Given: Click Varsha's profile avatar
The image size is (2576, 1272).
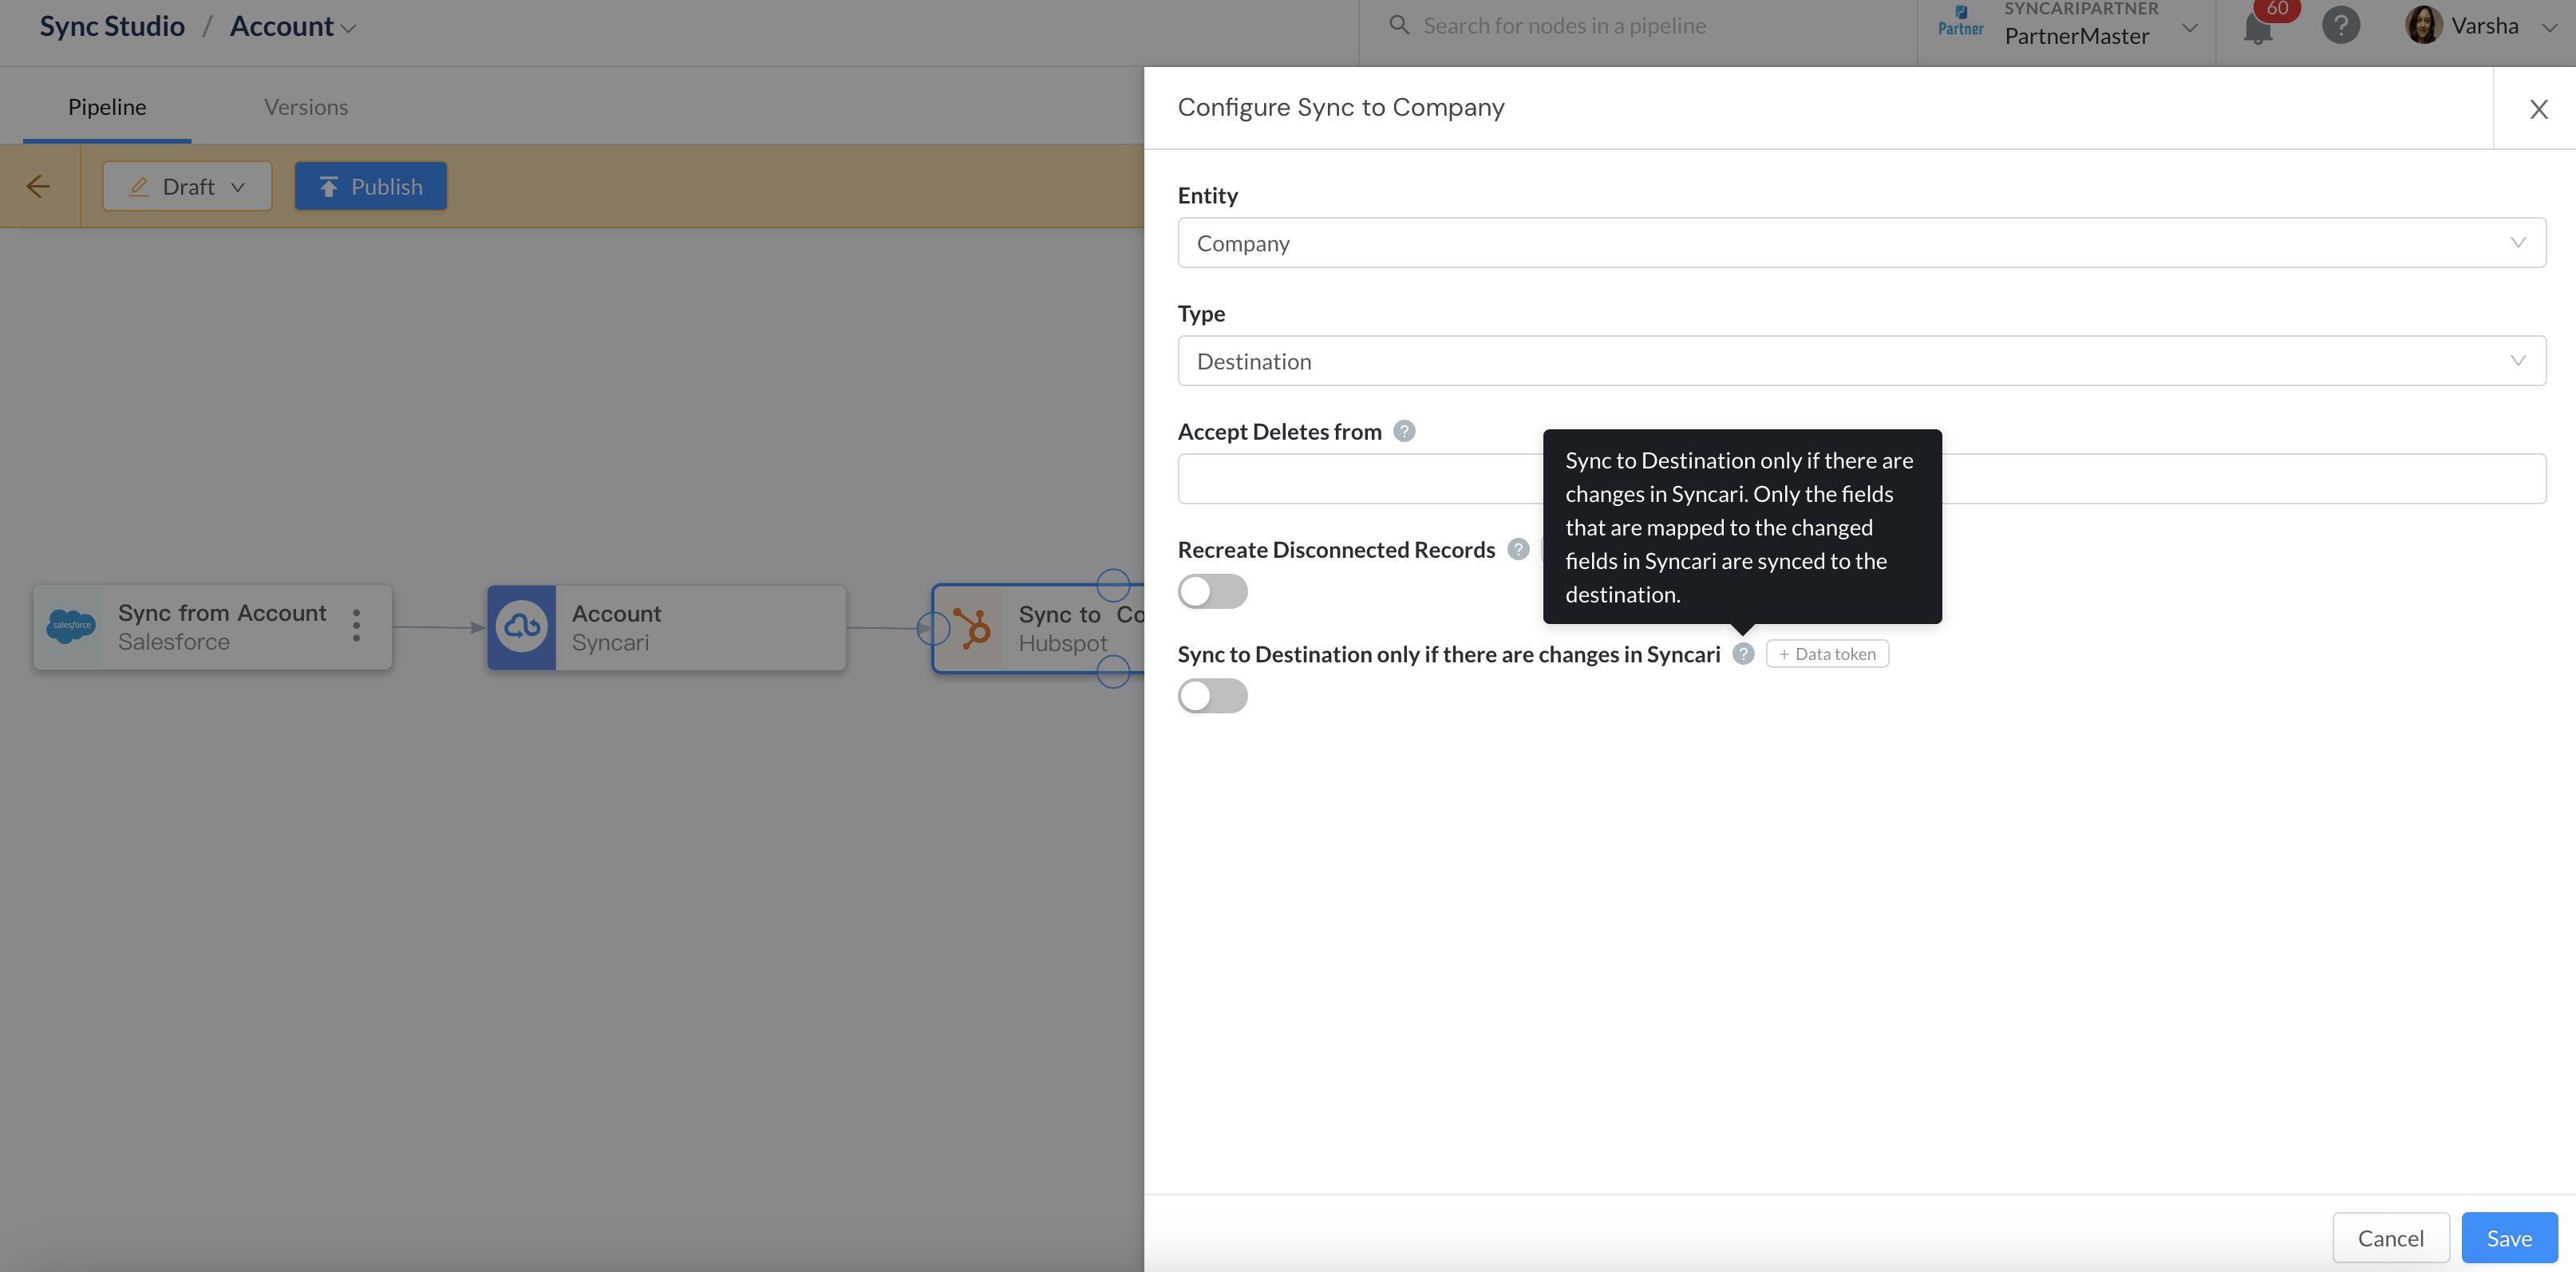Looking at the screenshot, I should pyautogui.click(x=2423, y=25).
